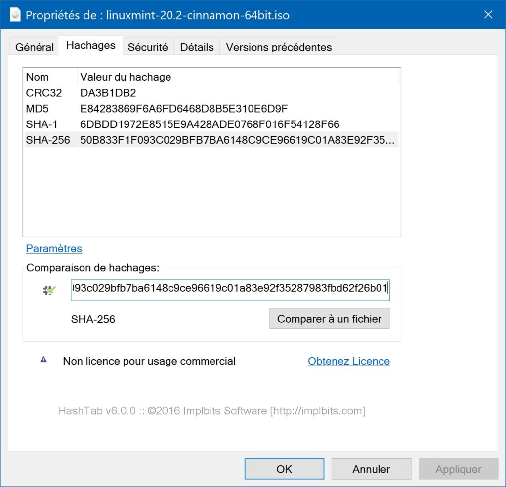Click the purple warning triangle icon

pos(43,359)
